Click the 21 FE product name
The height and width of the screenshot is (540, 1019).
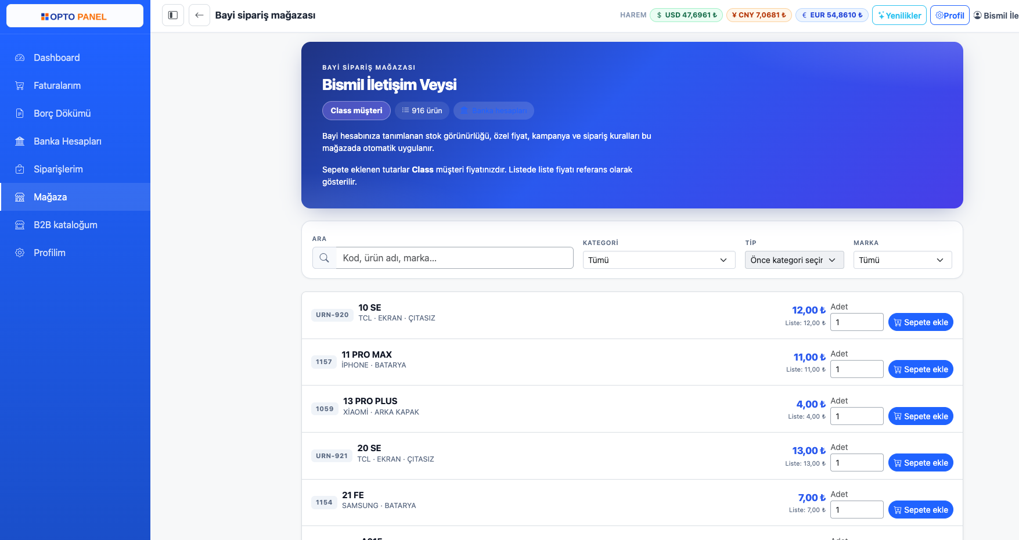pyautogui.click(x=353, y=495)
